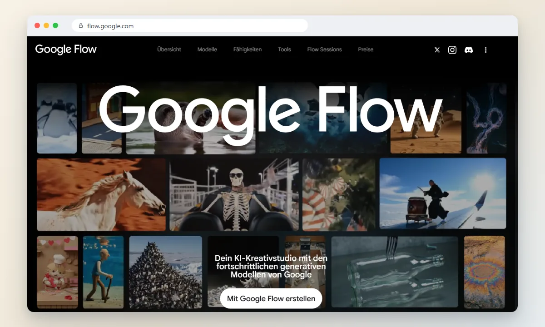Open the purple swirling smoke thumbnail
The image size is (545, 327).
tap(486, 118)
